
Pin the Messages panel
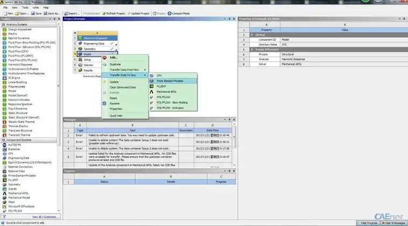(230, 120)
